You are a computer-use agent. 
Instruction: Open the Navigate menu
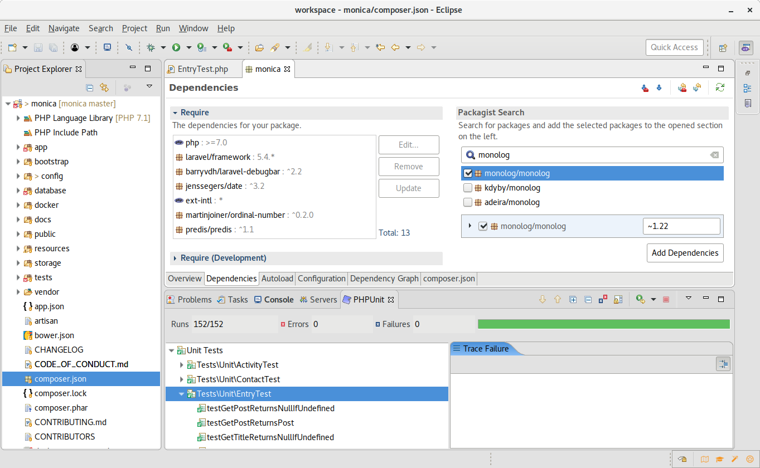[x=64, y=28]
